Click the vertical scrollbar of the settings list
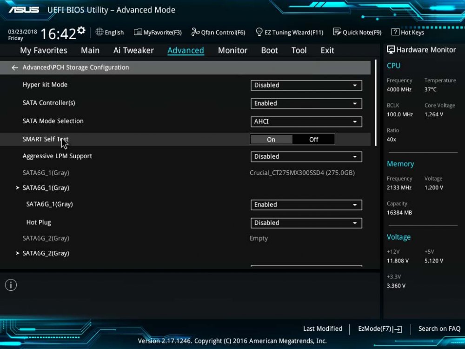 (376, 103)
